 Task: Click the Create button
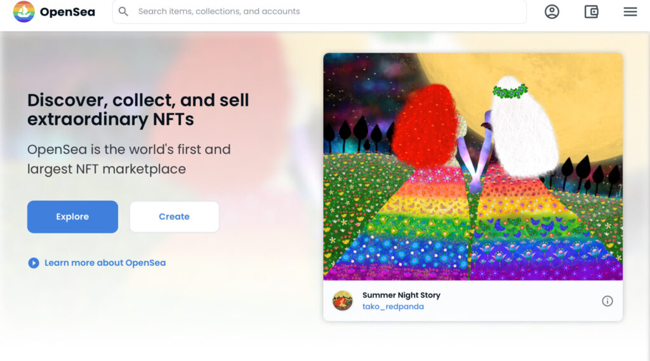[174, 217]
